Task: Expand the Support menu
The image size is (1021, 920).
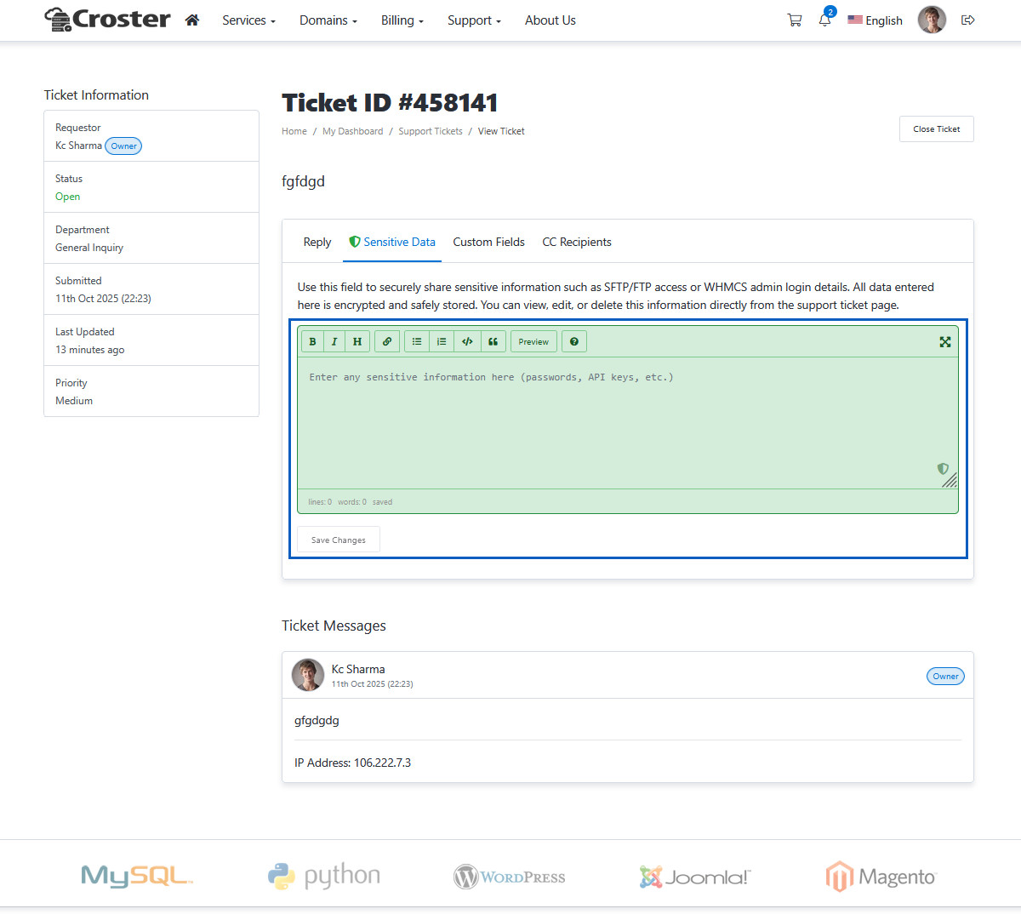Action: coord(474,20)
